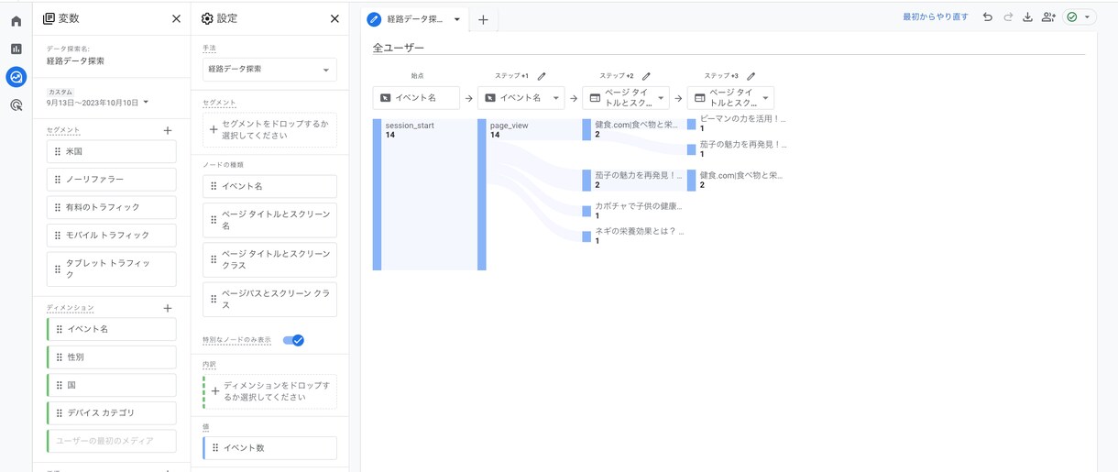The width and height of the screenshot is (1118, 472).
Task: Click the 内訳 ディメンションをドロップ zone
Action: click(x=269, y=391)
